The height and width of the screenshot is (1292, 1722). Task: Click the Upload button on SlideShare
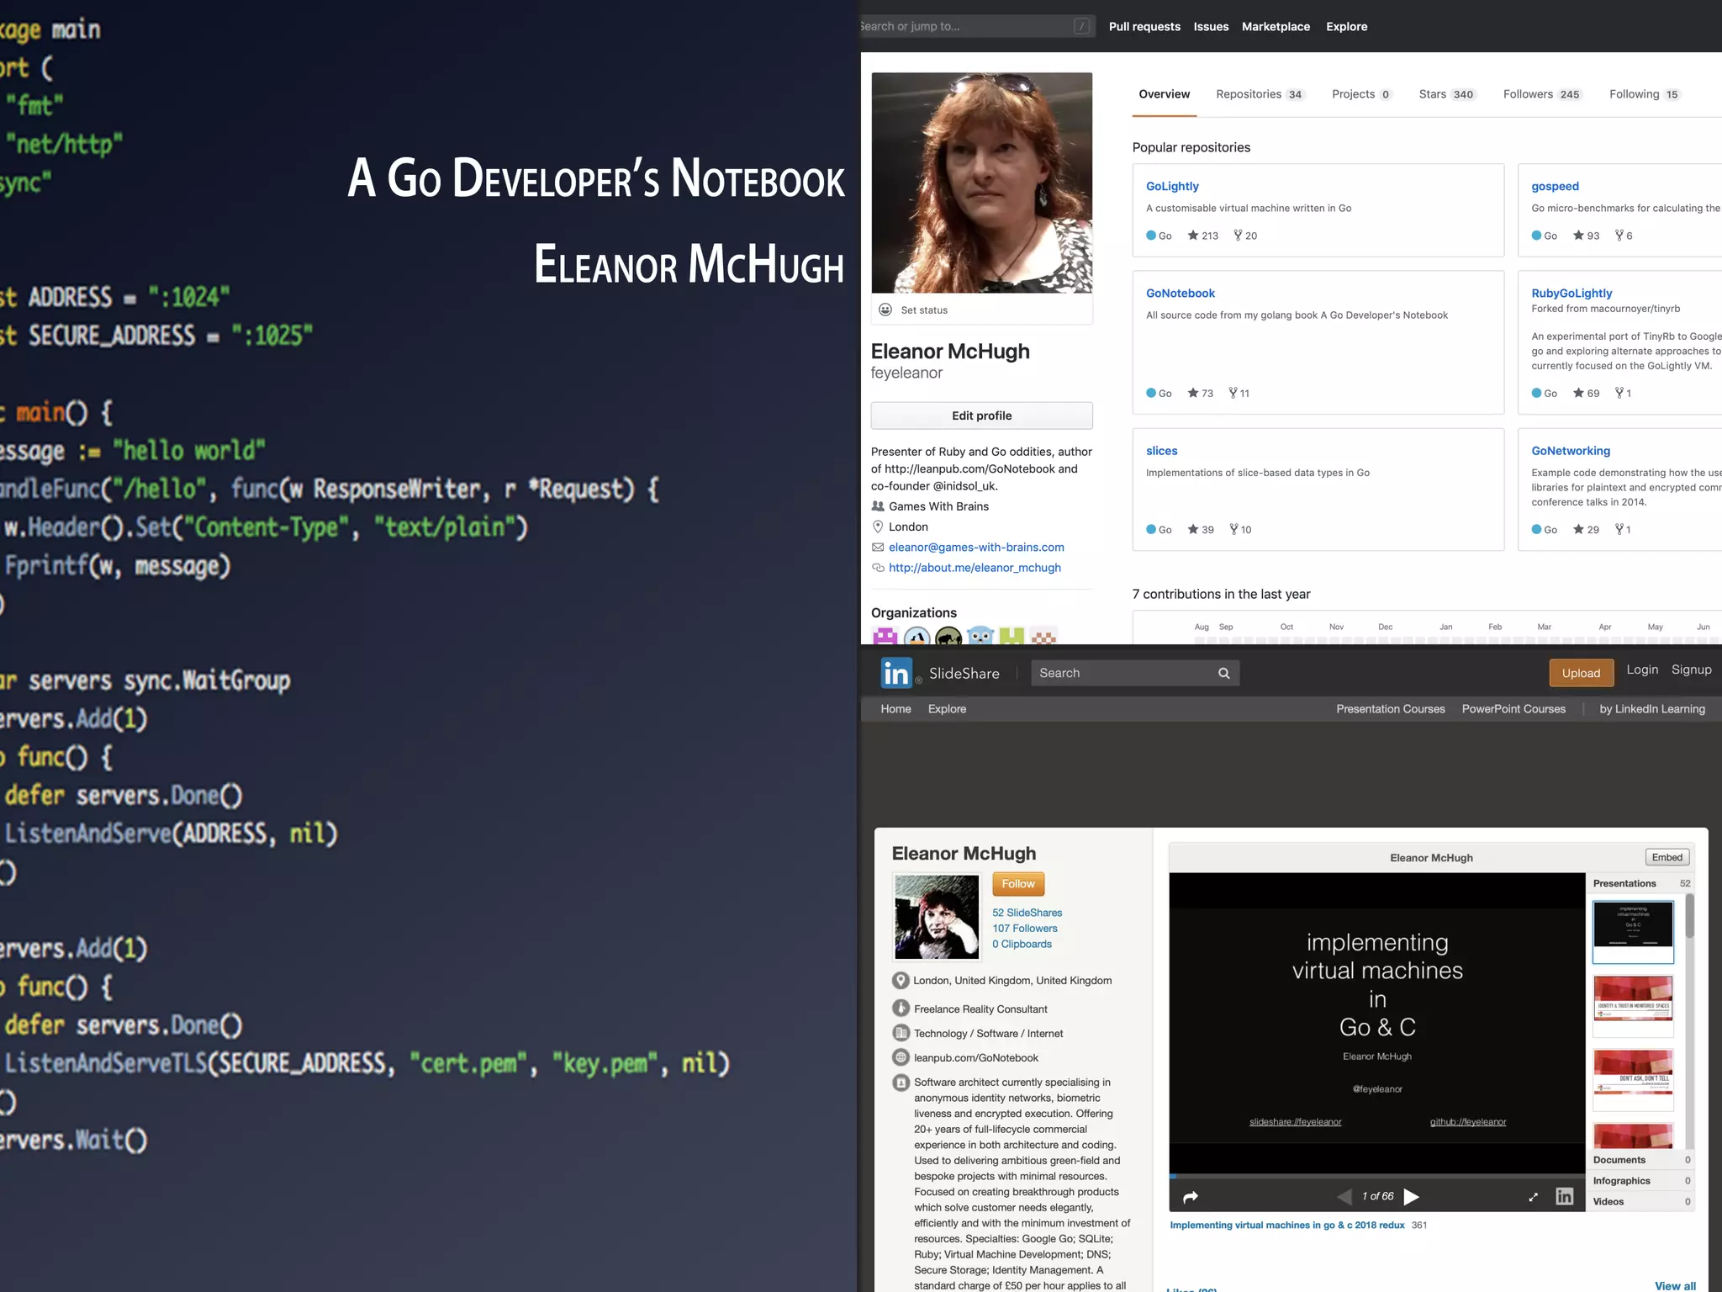(x=1581, y=673)
